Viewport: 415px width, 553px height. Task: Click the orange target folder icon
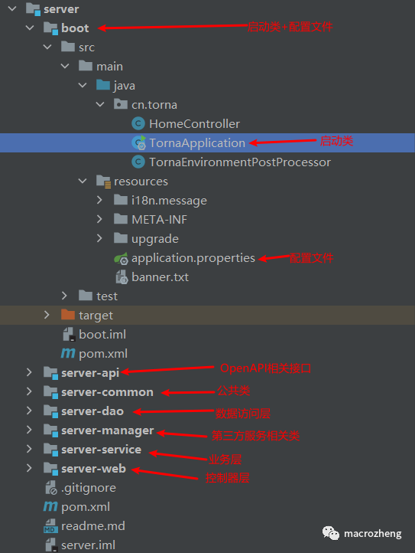point(68,314)
